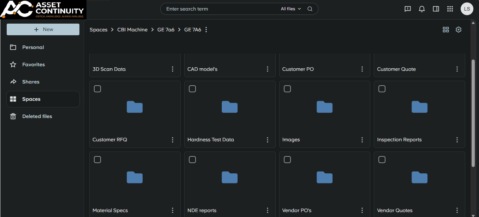This screenshot has width=479, height=217.
Task: Click the New button
Action: 43,29
